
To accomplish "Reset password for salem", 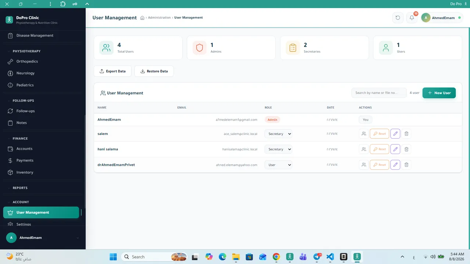I will coord(379,134).
